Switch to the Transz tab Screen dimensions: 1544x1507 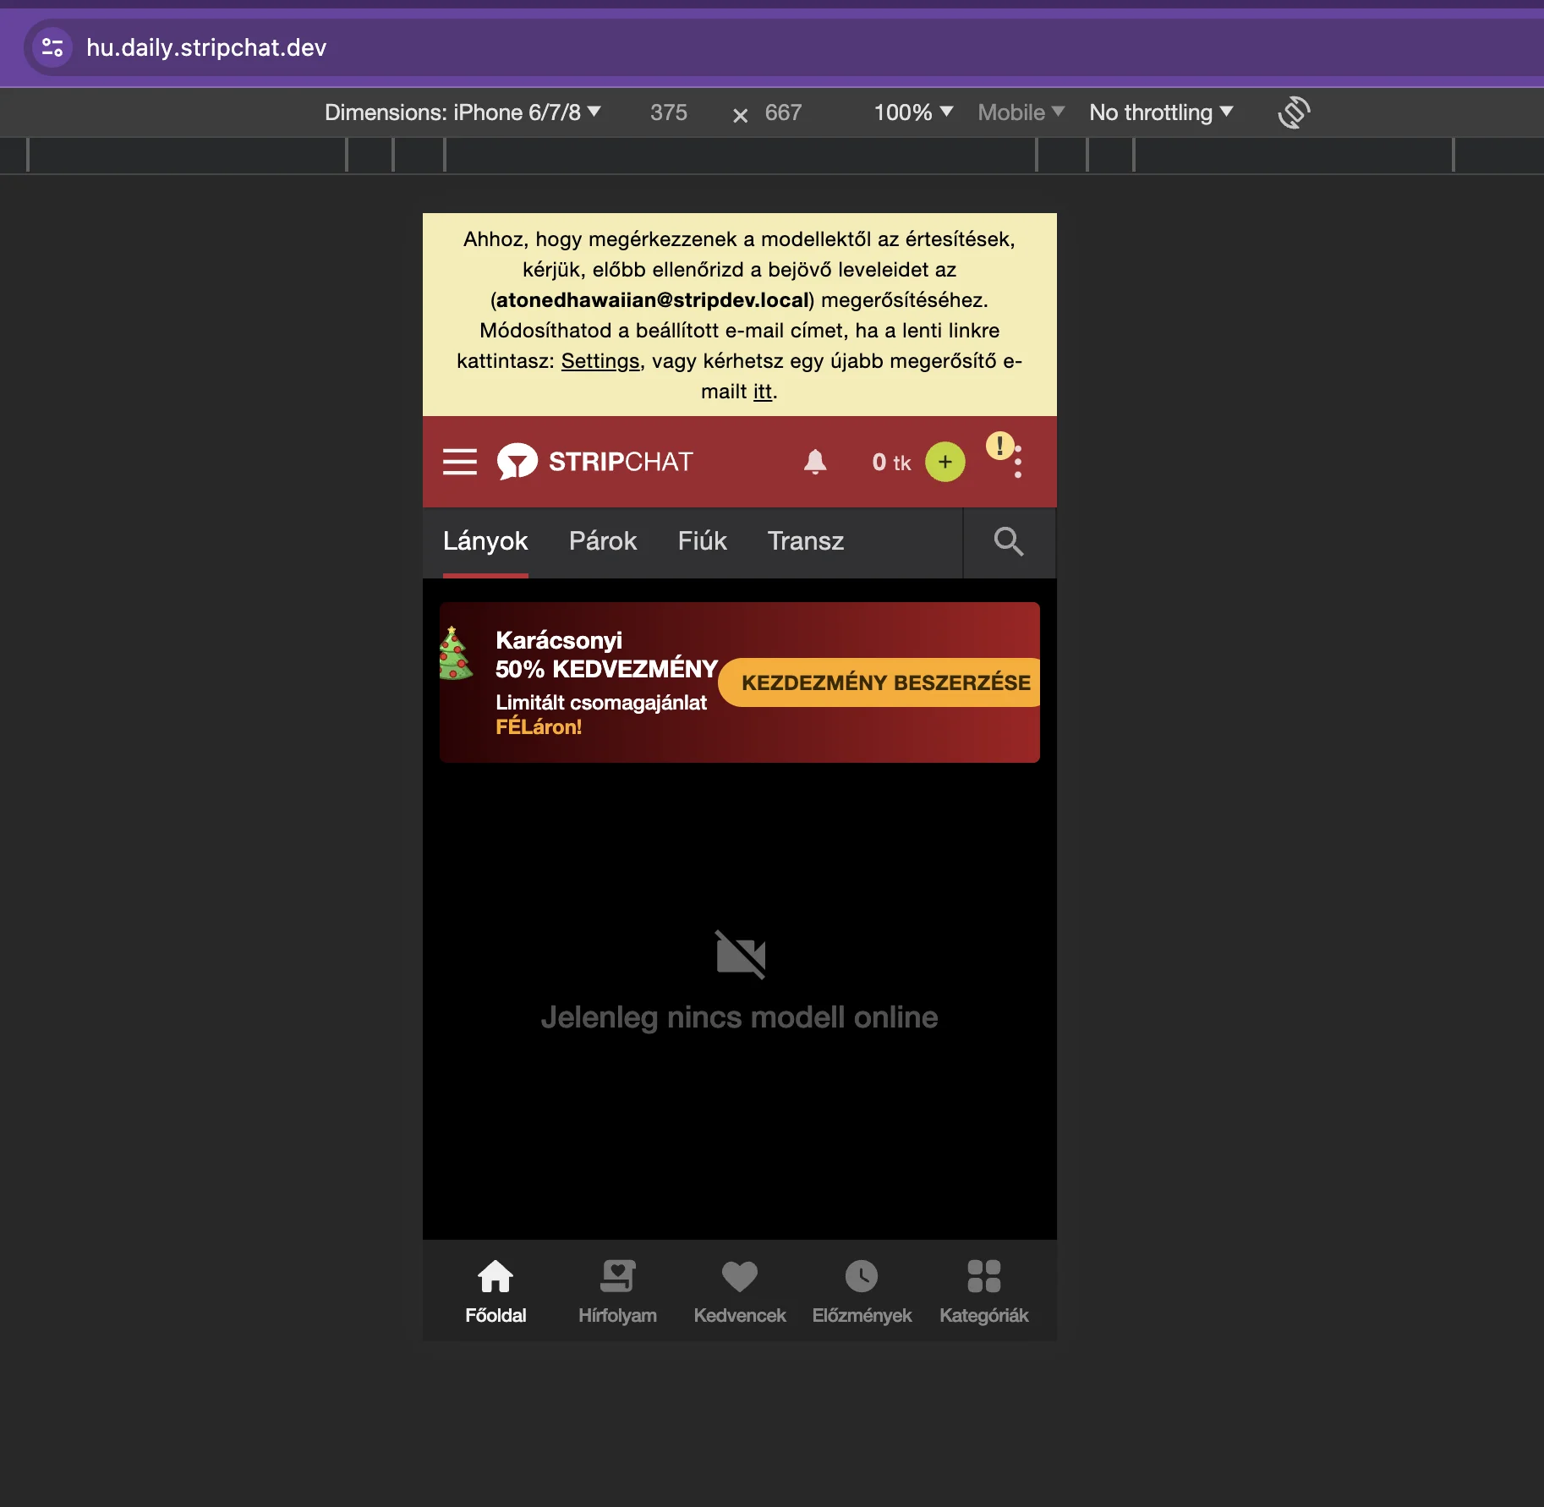point(806,541)
